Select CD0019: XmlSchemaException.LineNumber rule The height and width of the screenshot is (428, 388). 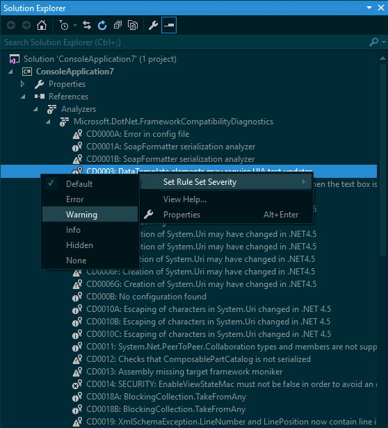tap(231, 422)
